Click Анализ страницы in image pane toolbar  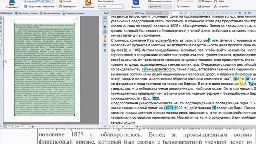tap(50, 13)
